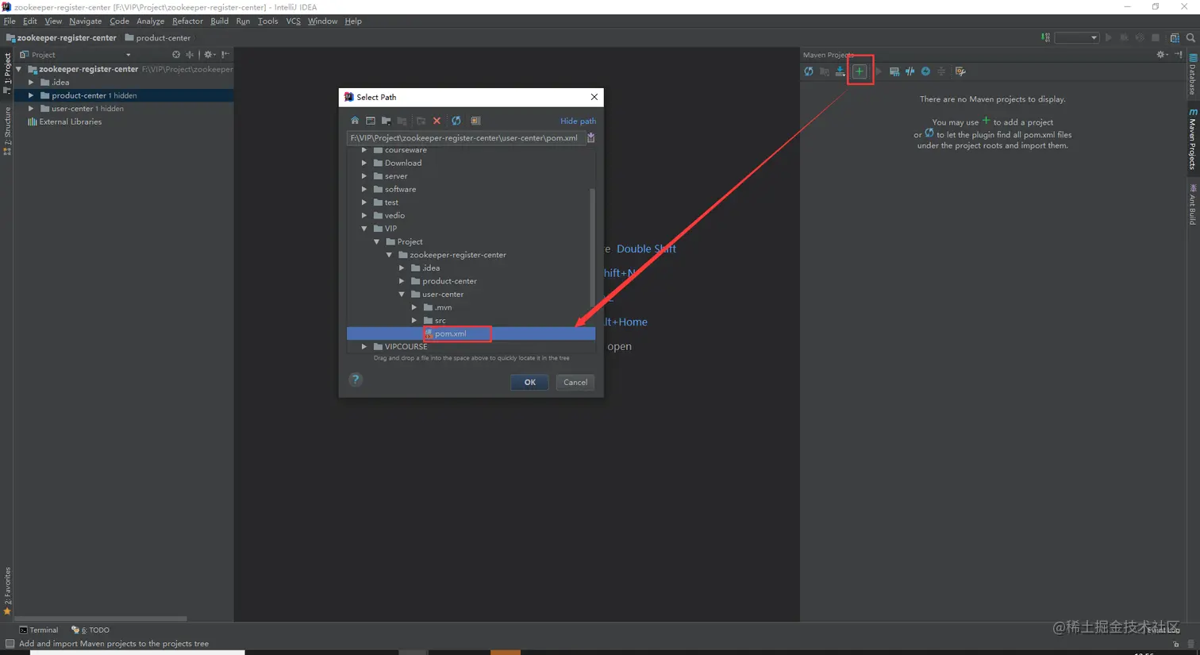The width and height of the screenshot is (1200, 655).
Task: Toggle skip tests mode in Maven toolbar
Action: (x=925, y=71)
